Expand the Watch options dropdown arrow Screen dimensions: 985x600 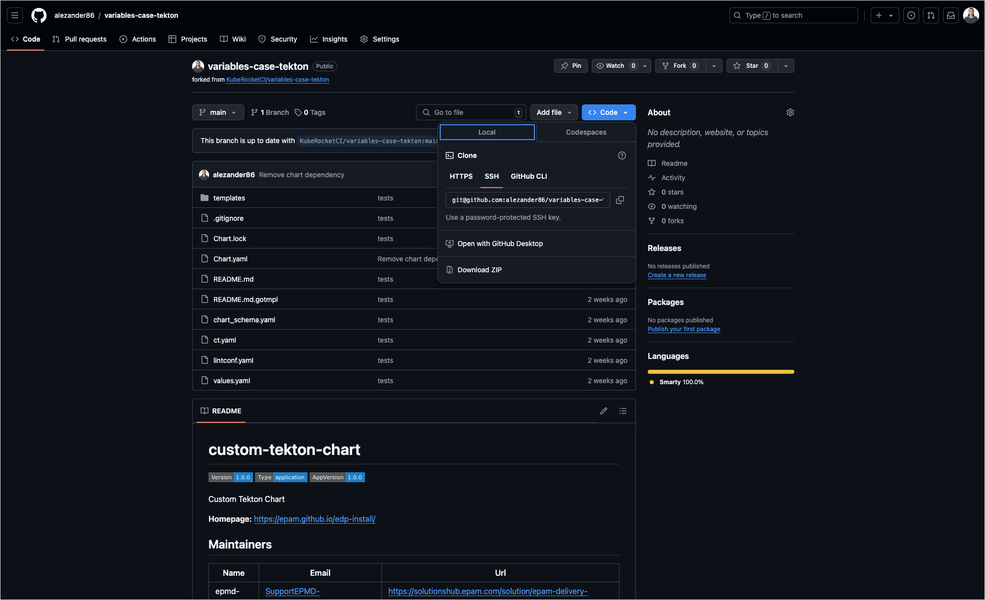[x=645, y=66]
